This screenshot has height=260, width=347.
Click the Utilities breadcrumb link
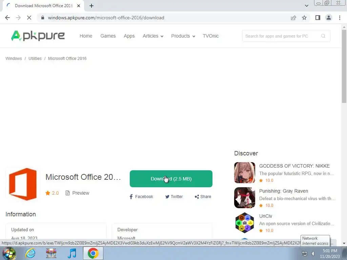pyautogui.click(x=35, y=58)
